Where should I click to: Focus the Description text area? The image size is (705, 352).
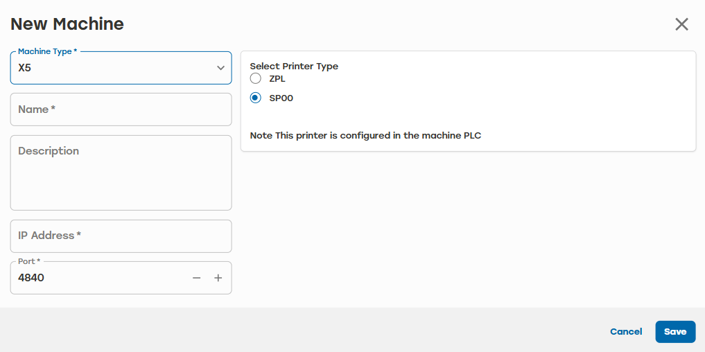121,173
